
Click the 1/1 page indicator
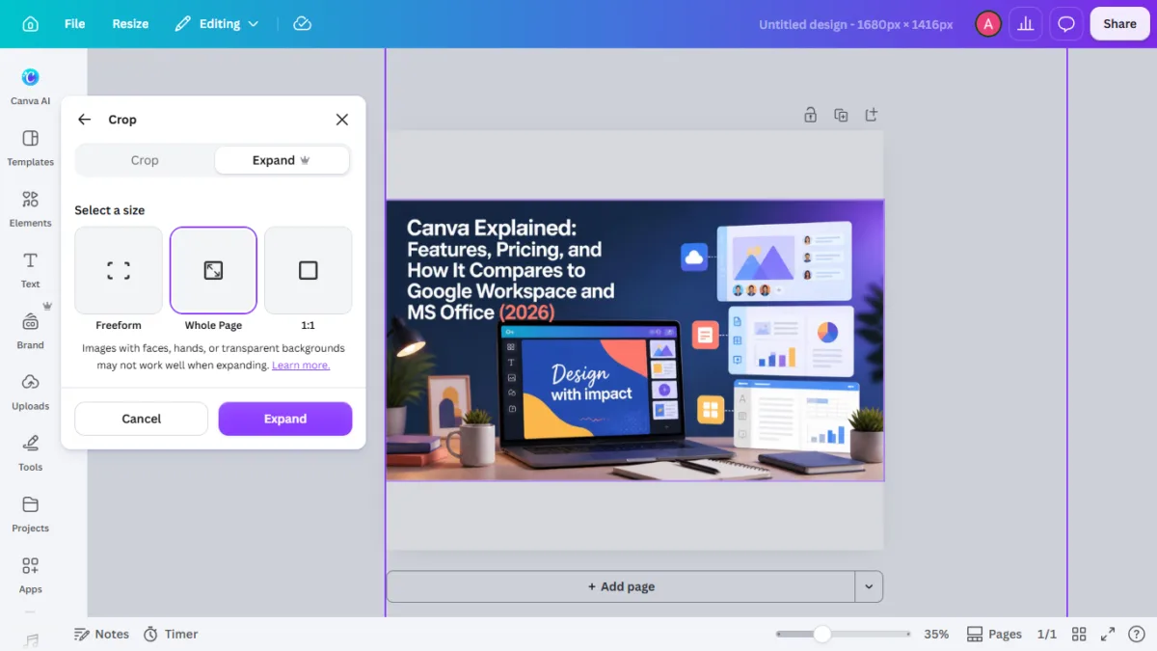[x=1047, y=634]
